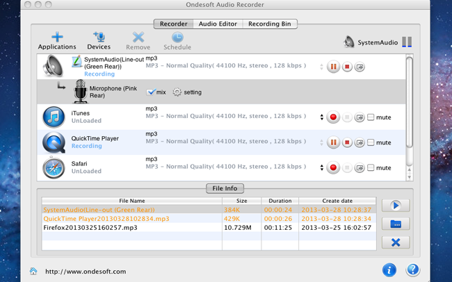Open the help question mark icon

(412, 269)
